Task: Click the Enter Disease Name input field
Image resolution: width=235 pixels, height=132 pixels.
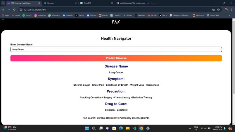Action: coord(116,49)
